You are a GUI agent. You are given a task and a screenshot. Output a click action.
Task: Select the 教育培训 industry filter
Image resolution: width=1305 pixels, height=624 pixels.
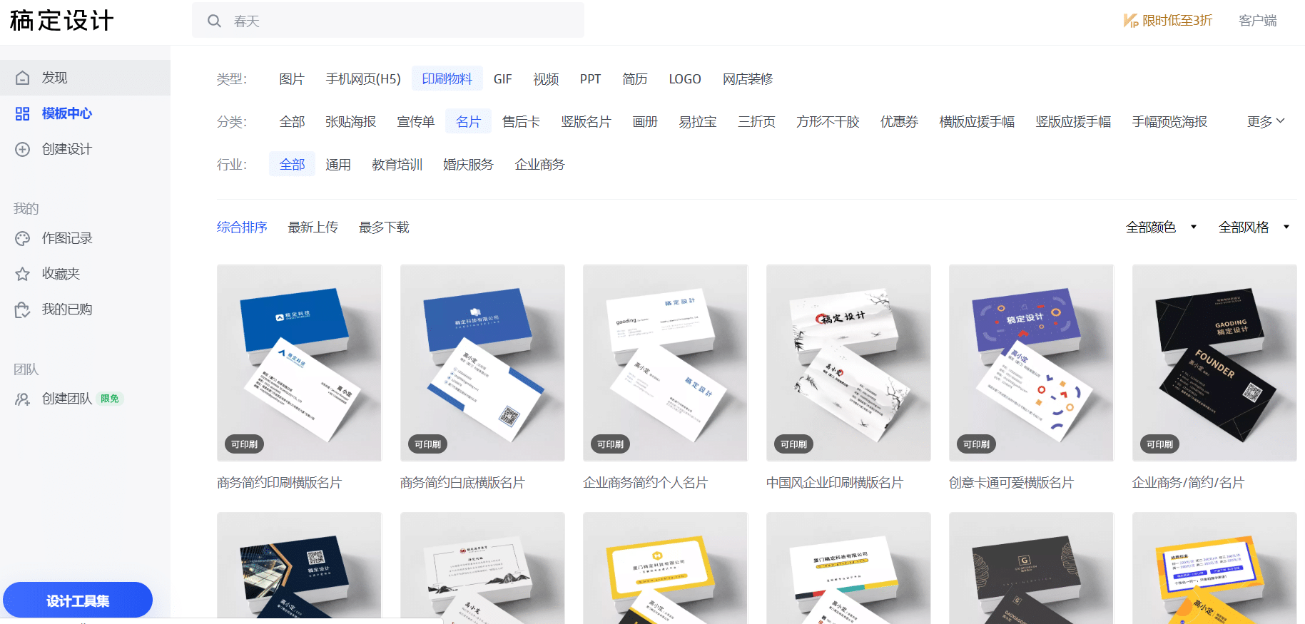[397, 164]
